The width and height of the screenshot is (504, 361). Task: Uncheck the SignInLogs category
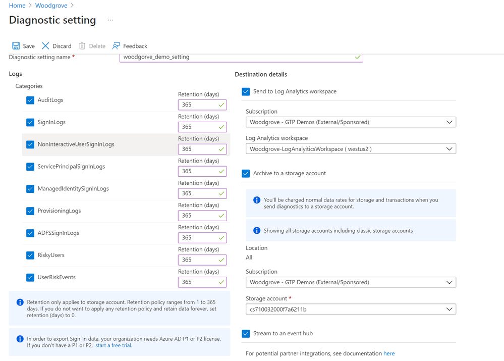point(30,122)
